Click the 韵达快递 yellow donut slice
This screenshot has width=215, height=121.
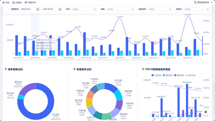(x=89, y=102)
